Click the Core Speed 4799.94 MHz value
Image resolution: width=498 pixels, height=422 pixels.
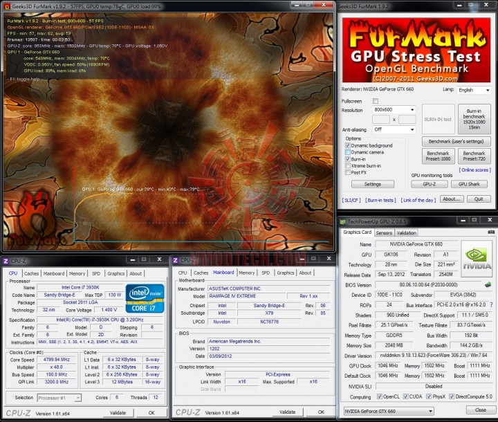57,360
